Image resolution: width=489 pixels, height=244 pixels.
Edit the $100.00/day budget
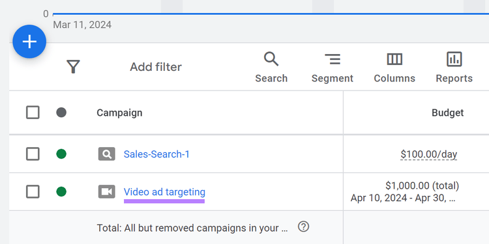tap(429, 154)
